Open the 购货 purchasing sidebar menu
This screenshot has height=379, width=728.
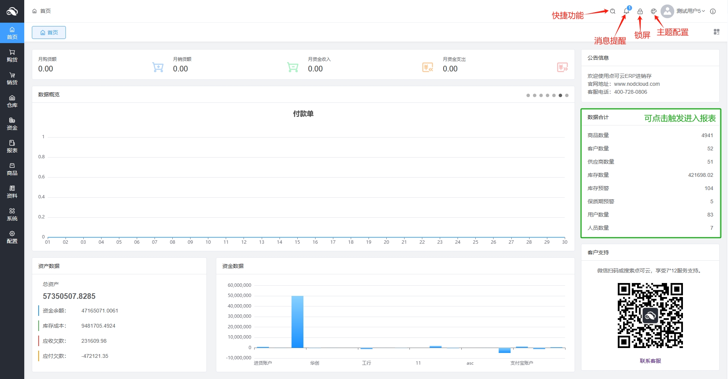click(12, 56)
